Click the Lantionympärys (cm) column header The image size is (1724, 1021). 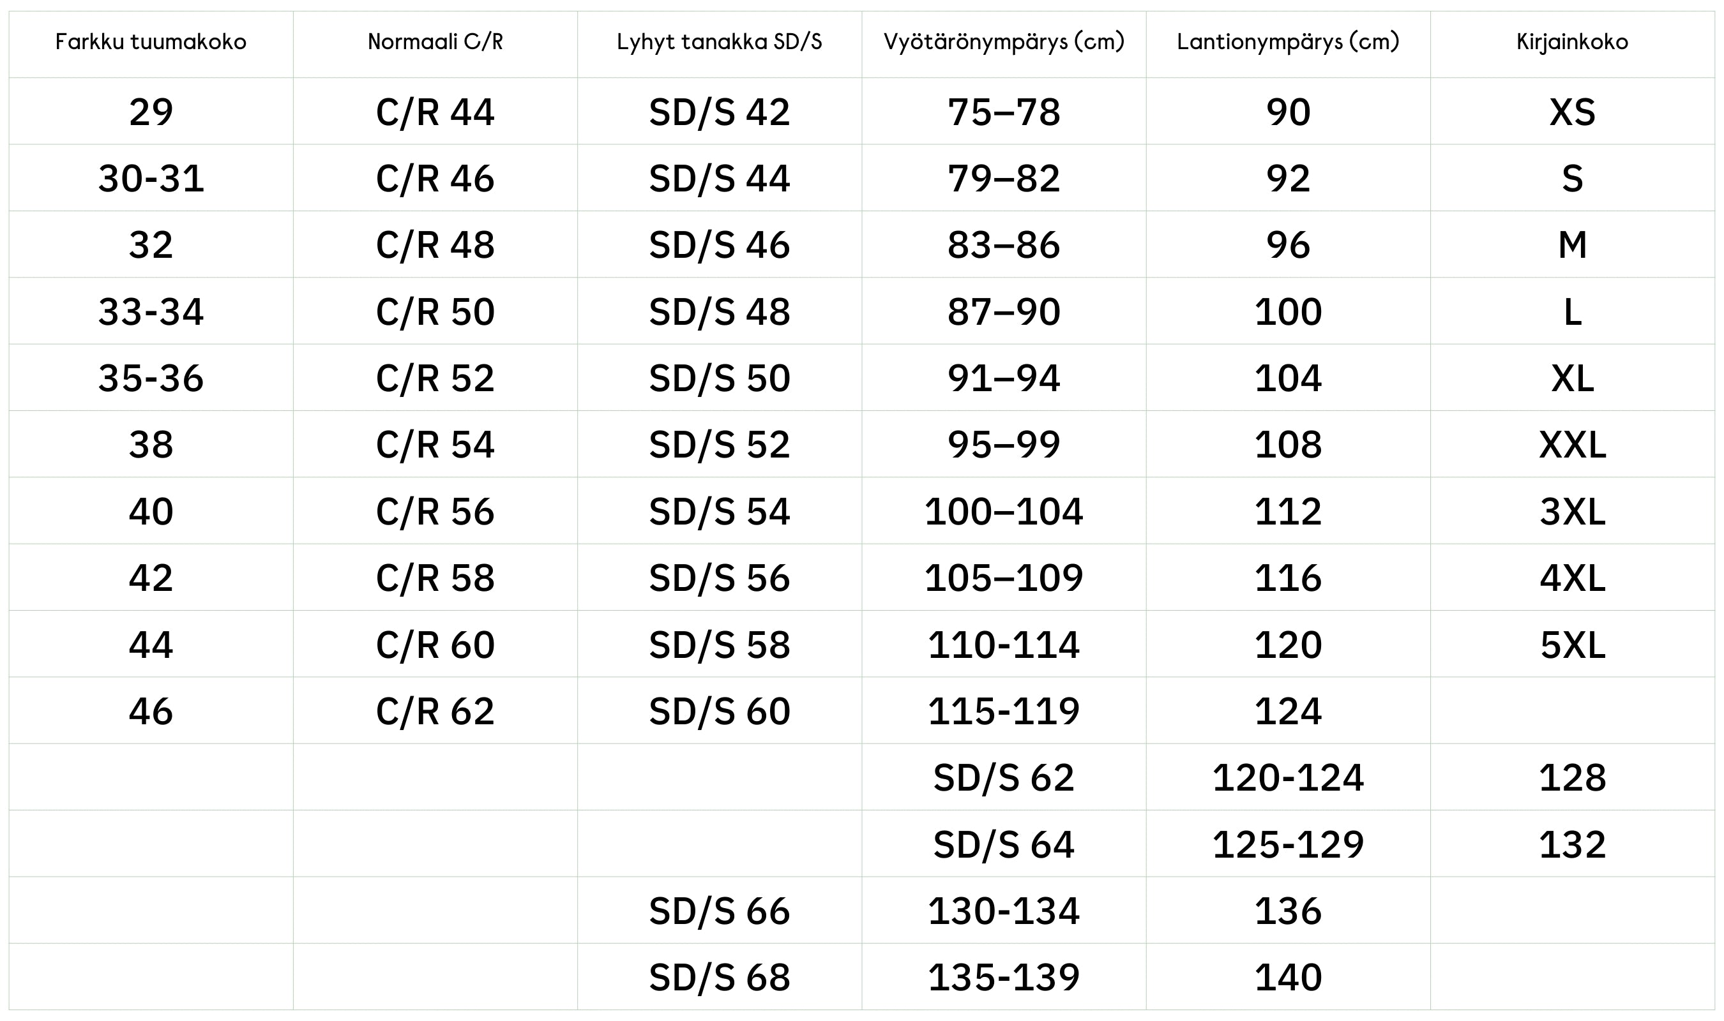click(1288, 42)
